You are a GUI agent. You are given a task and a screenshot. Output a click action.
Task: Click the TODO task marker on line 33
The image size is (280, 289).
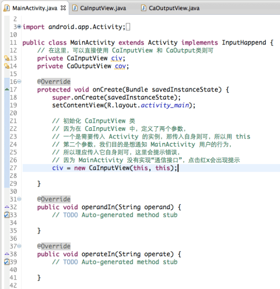[x=7, y=215]
